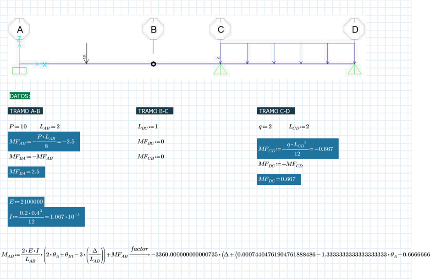The width and height of the screenshot is (430, 279).
Task: Select the E:=2100000 definition
Action: coord(26,202)
